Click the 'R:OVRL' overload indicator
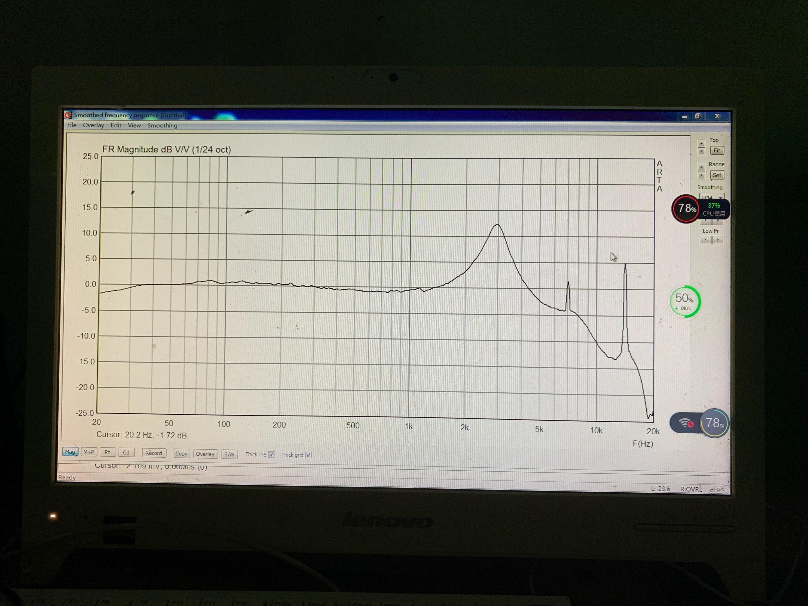This screenshot has height=606, width=808. (691, 489)
